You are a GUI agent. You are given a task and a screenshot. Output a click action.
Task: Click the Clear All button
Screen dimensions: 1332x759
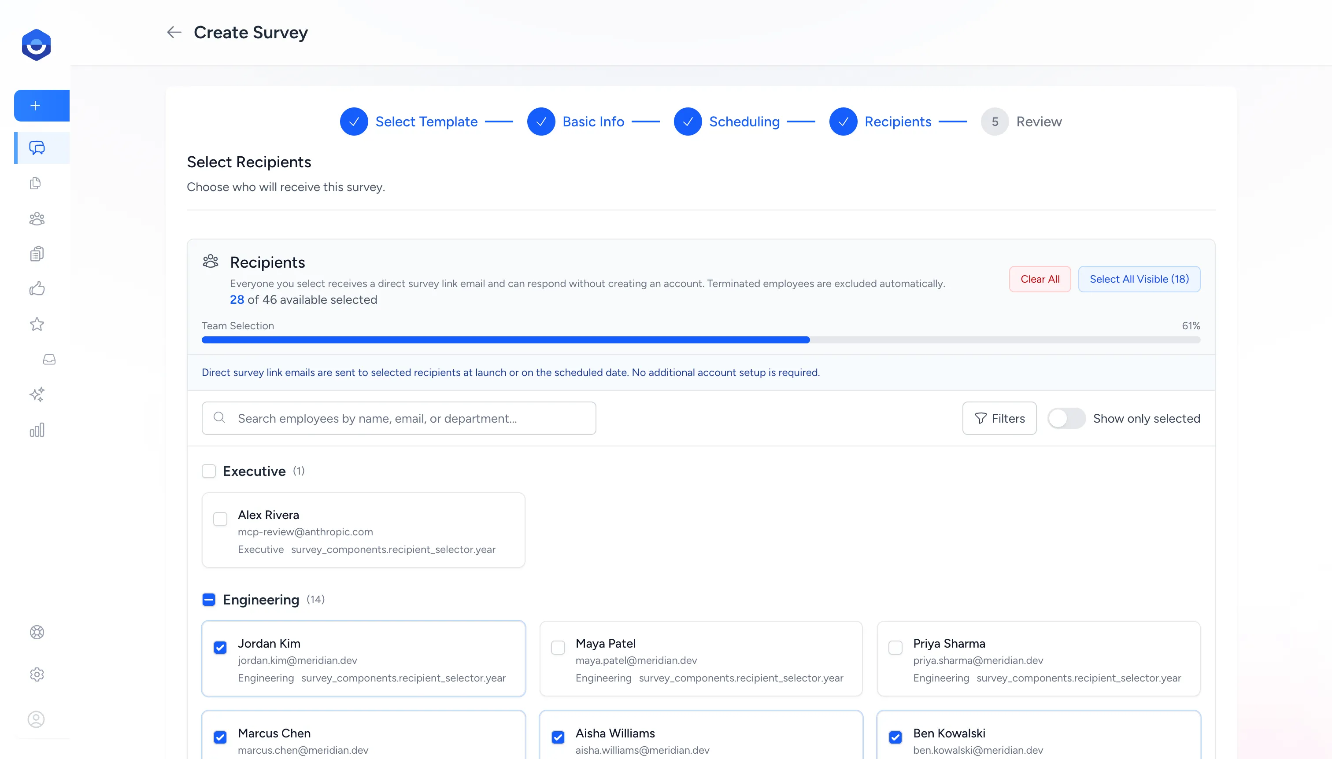pos(1040,280)
